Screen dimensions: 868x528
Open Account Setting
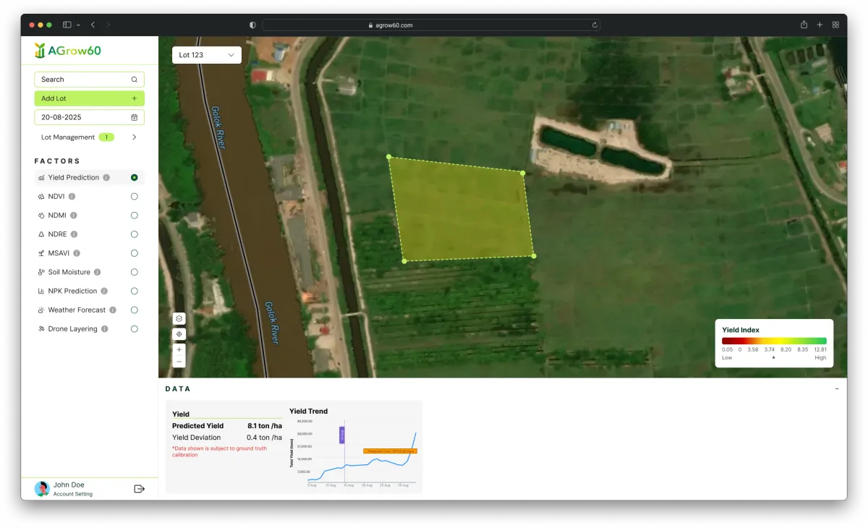(x=73, y=494)
